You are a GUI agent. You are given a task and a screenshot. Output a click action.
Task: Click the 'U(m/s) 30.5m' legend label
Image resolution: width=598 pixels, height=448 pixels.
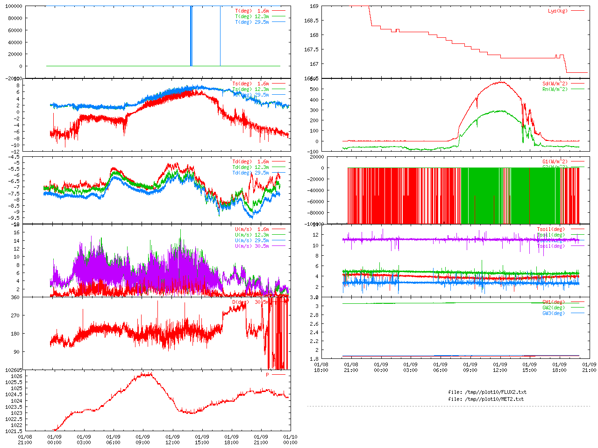[x=252, y=246]
